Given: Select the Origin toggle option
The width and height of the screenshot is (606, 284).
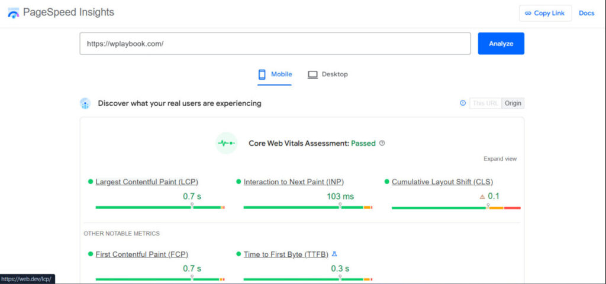Looking at the screenshot, I should click(513, 103).
